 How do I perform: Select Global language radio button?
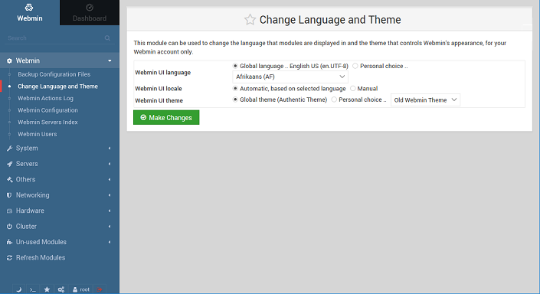pyautogui.click(x=235, y=66)
